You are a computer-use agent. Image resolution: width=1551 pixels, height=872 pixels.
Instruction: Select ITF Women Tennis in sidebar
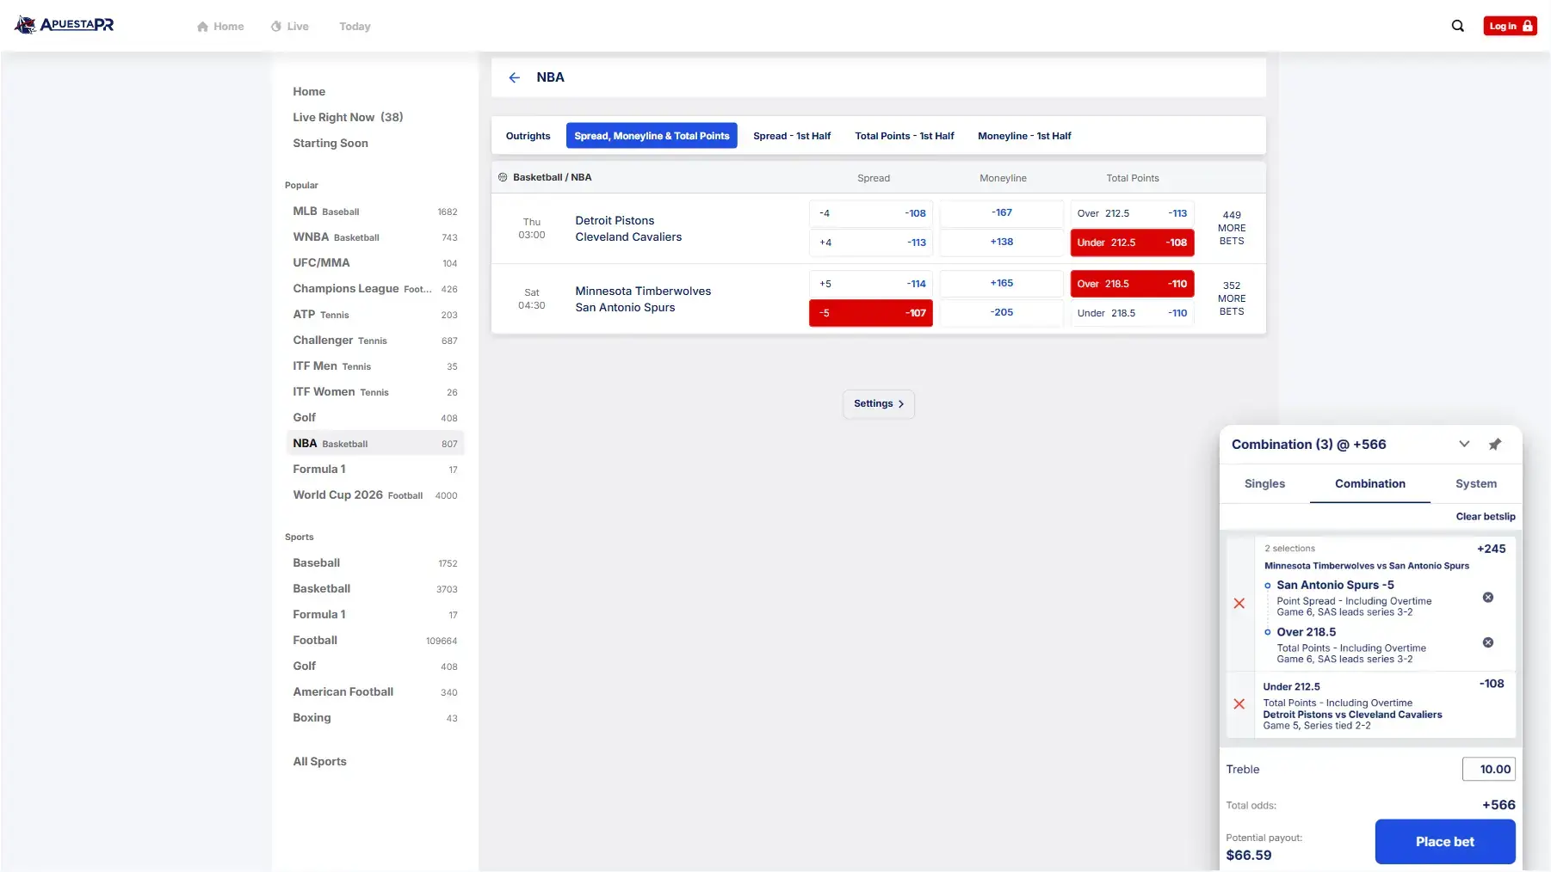pos(375,392)
